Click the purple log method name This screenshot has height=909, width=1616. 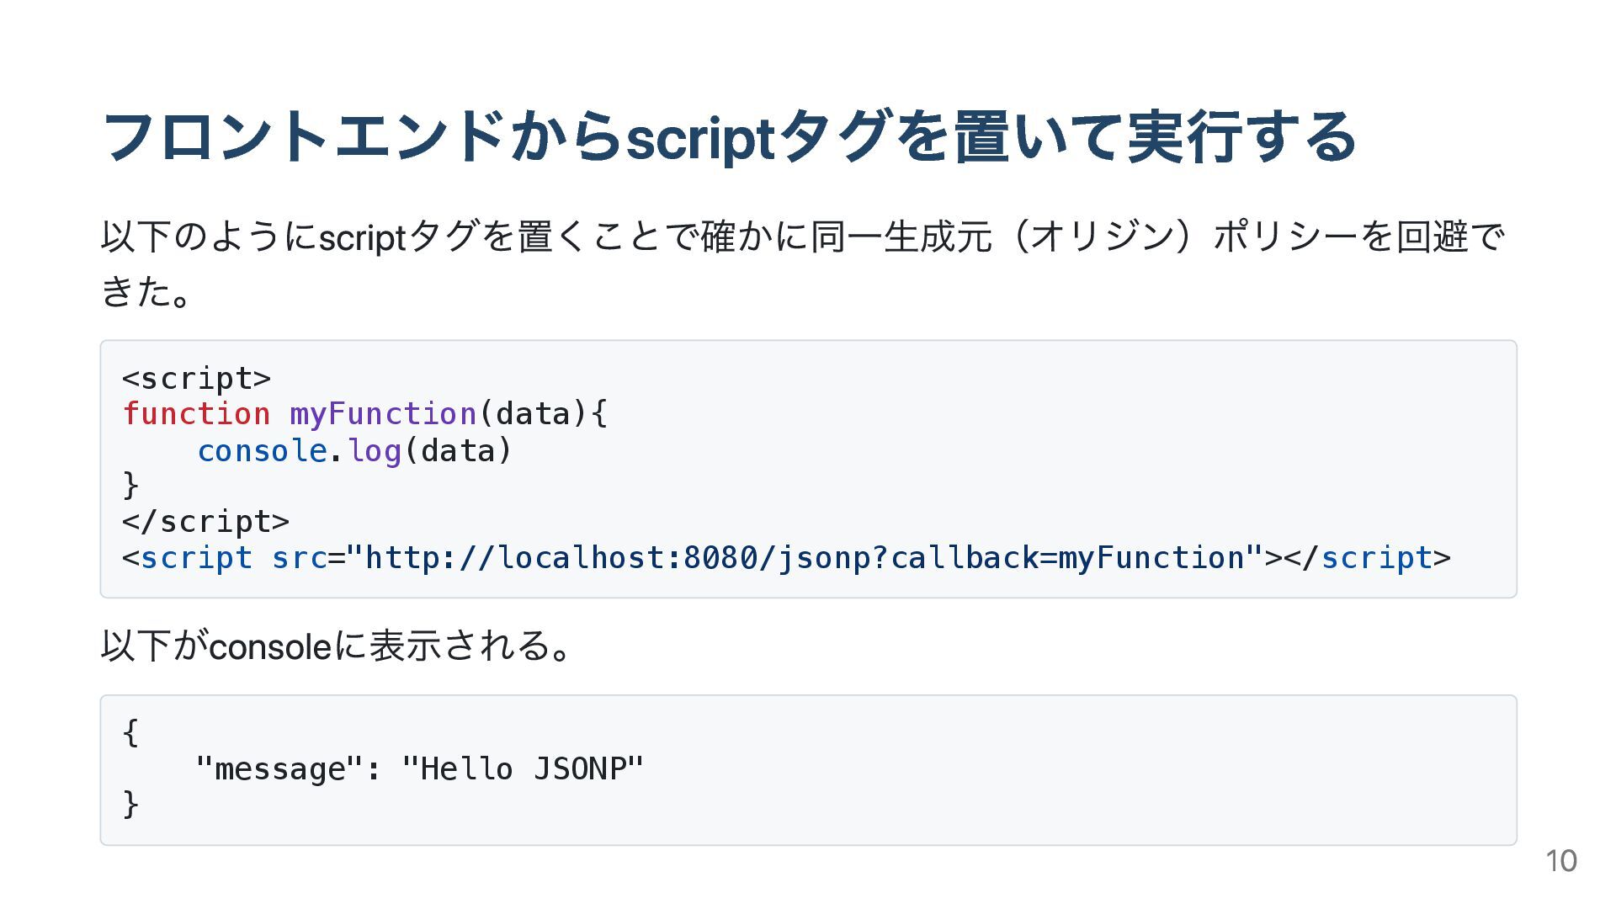(375, 451)
